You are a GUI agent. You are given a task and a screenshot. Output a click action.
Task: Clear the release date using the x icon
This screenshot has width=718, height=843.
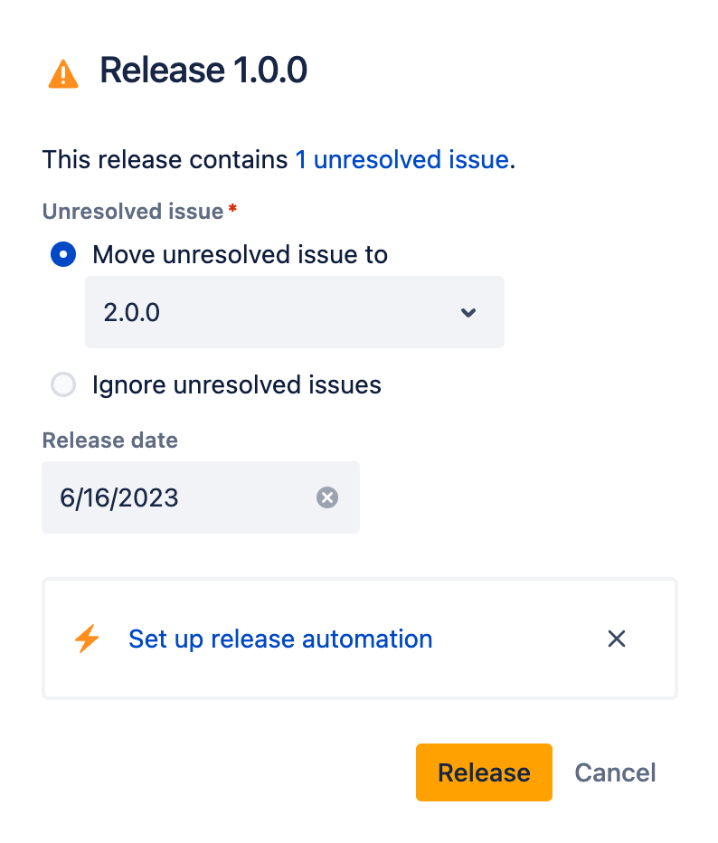(326, 497)
